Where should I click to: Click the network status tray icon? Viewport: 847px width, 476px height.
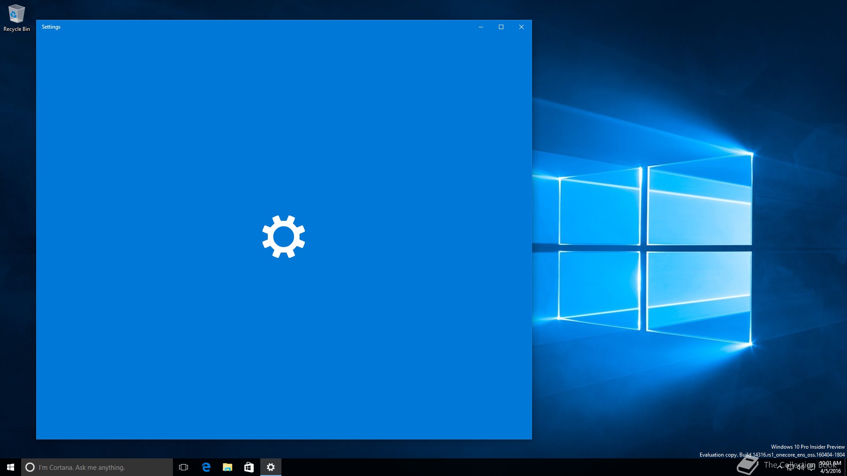click(x=790, y=467)
